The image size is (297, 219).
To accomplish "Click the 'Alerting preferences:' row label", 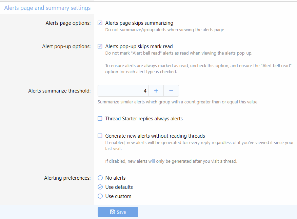I will click(x=67, y=178).
